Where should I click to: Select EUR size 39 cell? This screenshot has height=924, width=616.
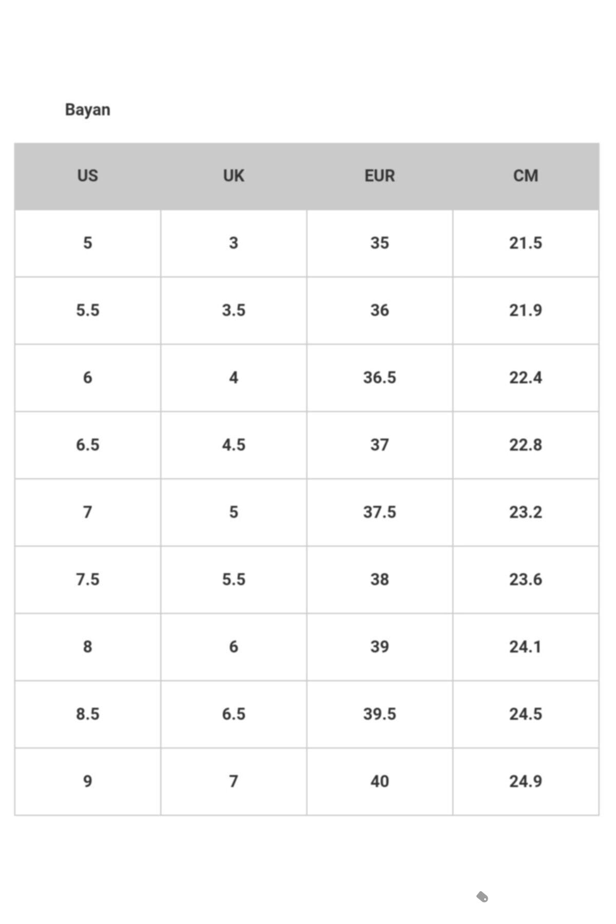coord(379,646)
